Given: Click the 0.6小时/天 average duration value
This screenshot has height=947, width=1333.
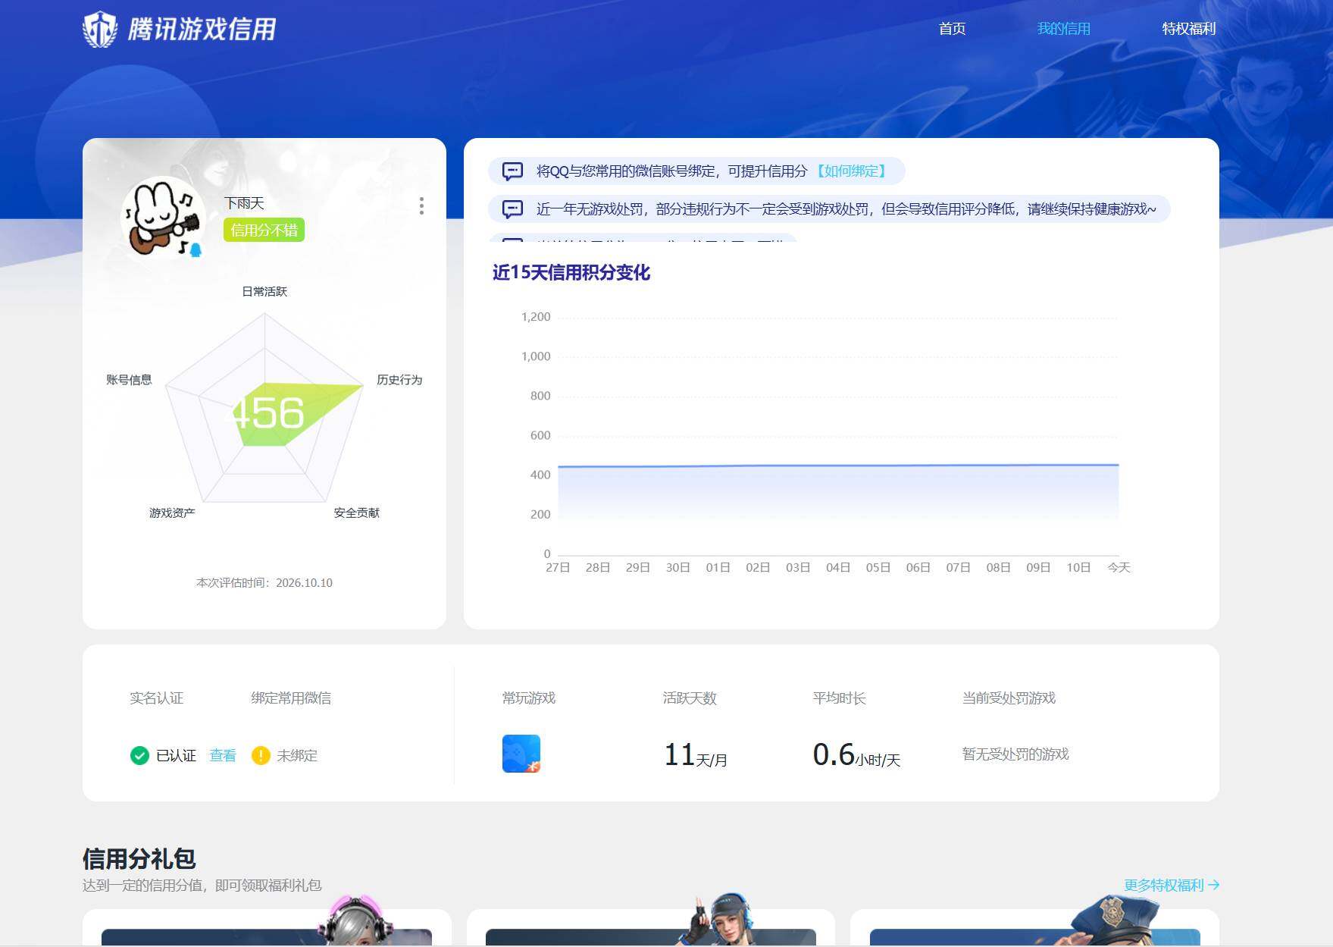Looking at the screenshot, I should (856, 755).
